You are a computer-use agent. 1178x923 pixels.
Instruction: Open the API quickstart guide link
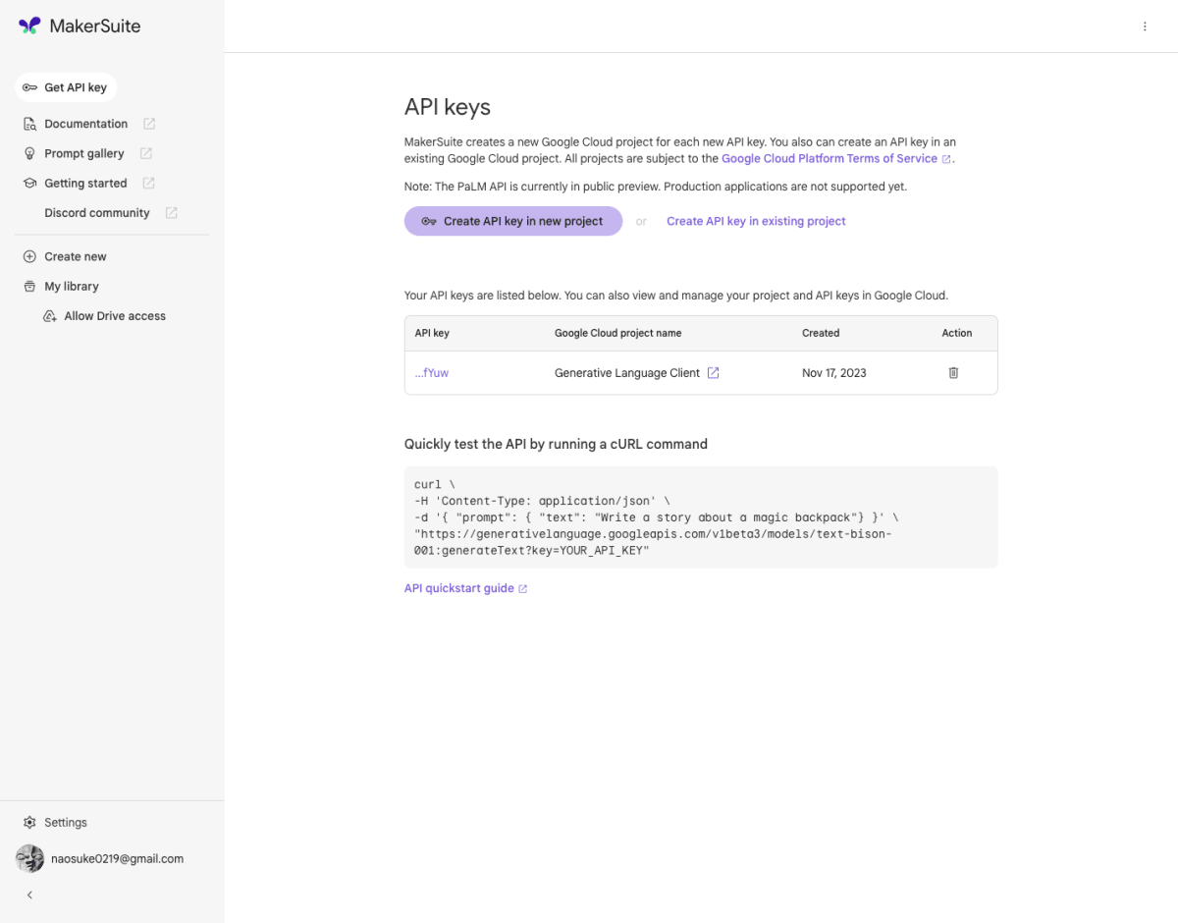tap(459, 588)
